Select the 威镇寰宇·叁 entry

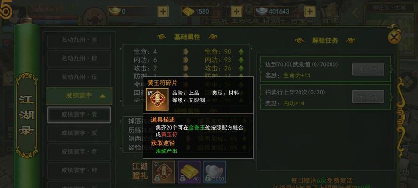click(x=79, y=152)
